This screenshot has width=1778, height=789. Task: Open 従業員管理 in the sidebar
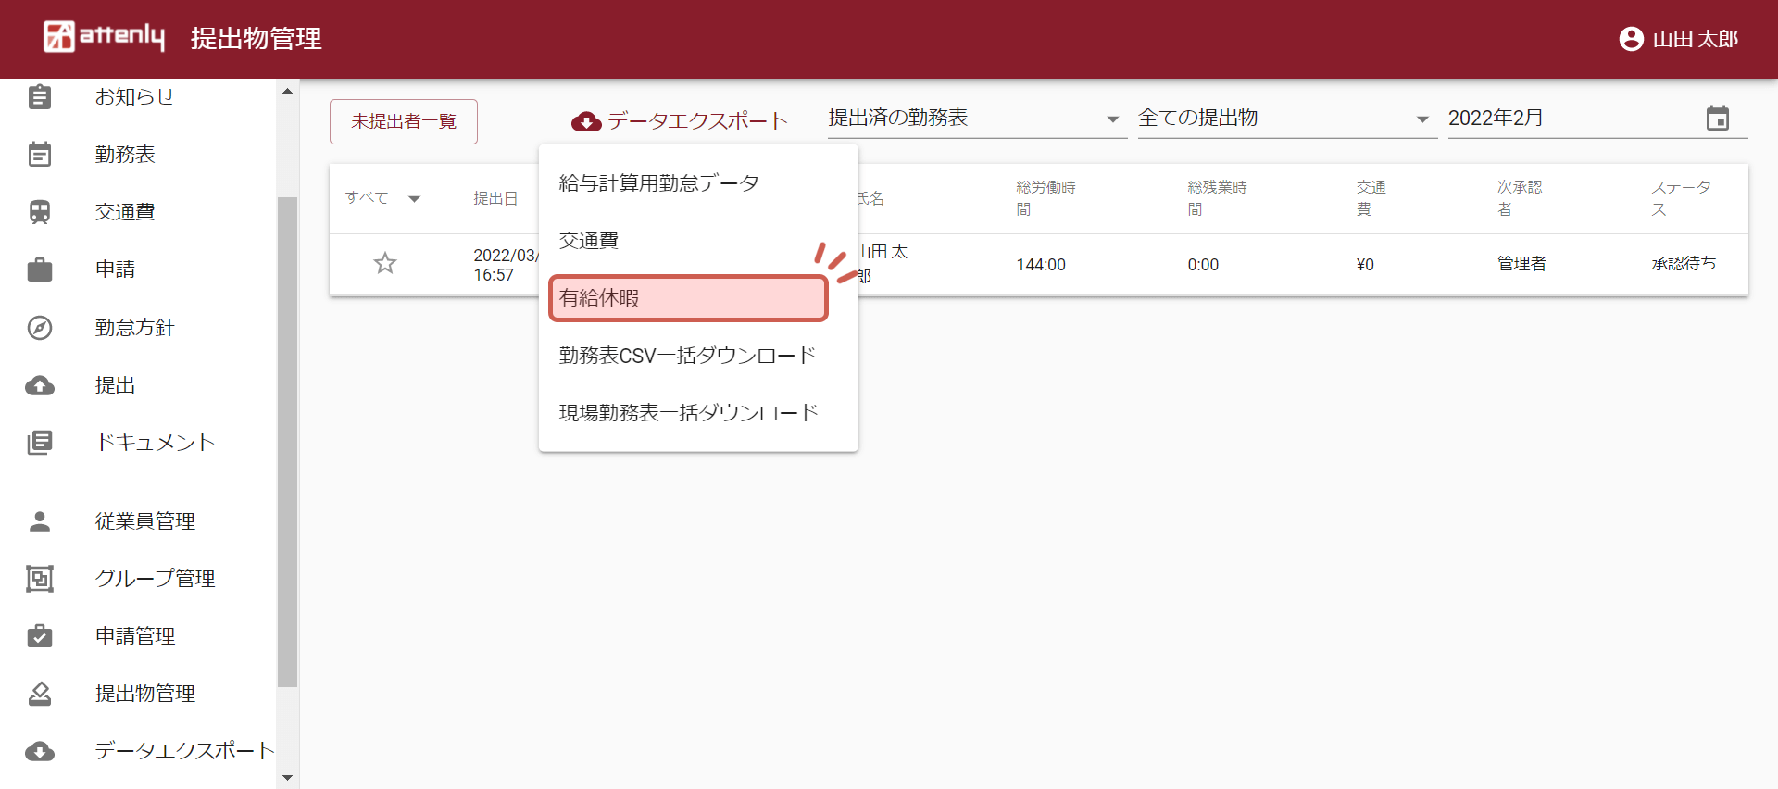[x=144, y=521]
